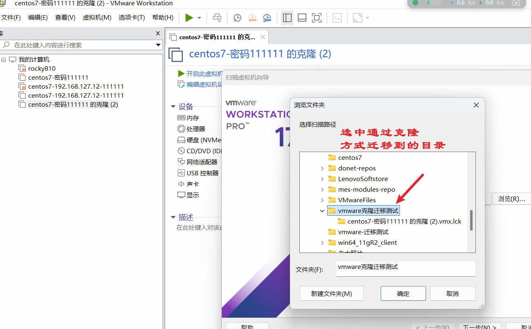Expand the donet-repos folder

(322, 168)
